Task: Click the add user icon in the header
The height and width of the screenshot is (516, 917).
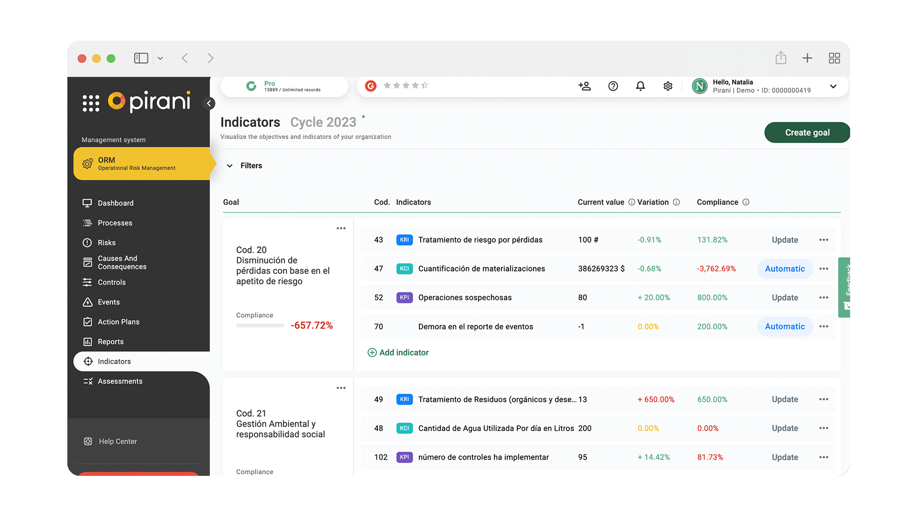Action: (x=585, y=86)
